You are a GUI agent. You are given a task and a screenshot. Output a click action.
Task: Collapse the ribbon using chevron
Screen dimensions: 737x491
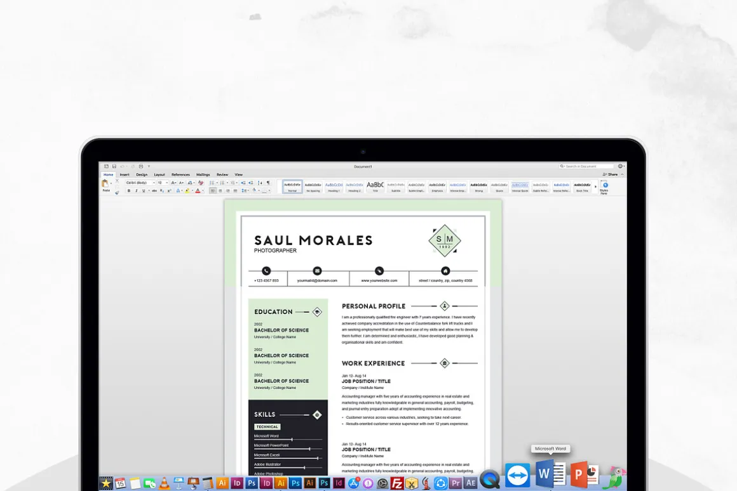point(622,174)
